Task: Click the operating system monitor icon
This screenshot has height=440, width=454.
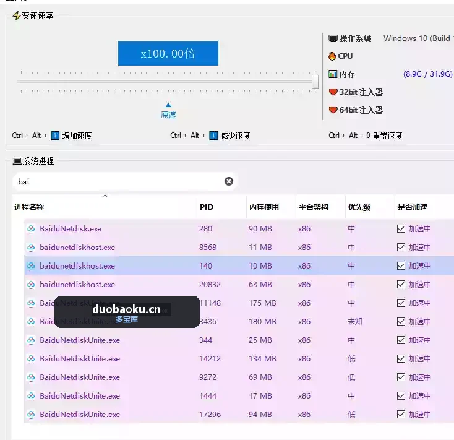Action: [x=333, y=38]
